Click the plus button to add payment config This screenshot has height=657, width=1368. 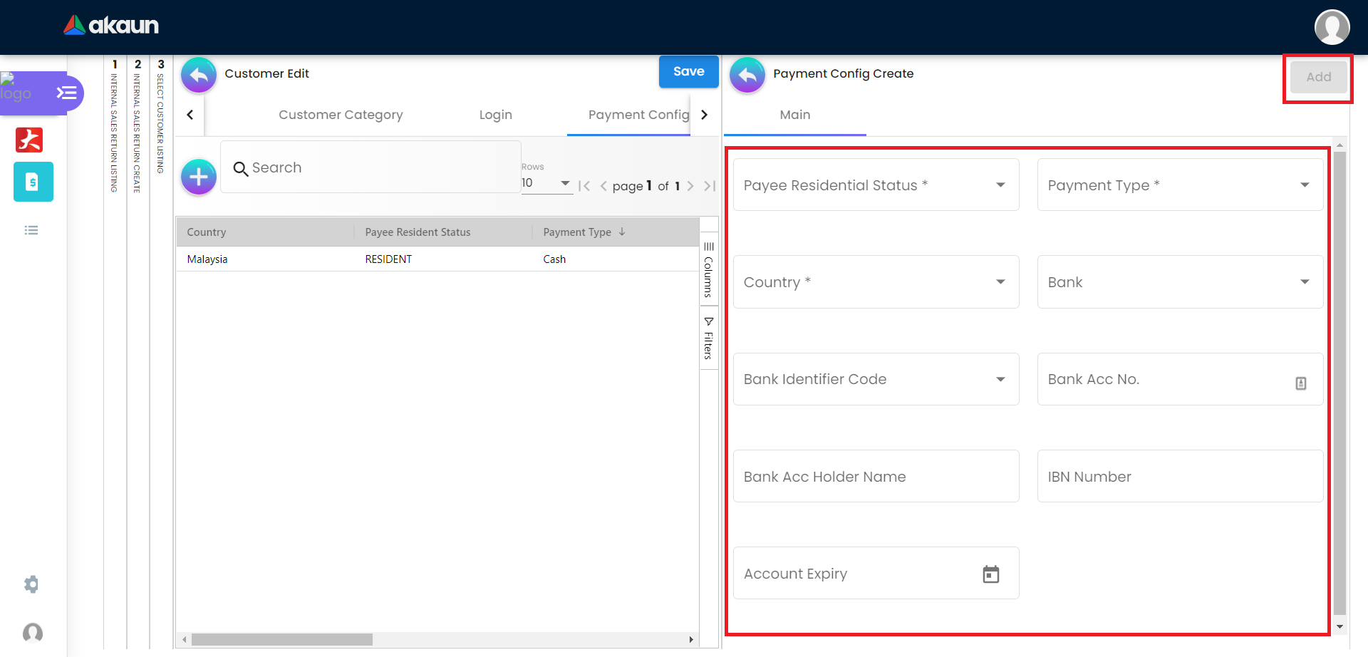(199, 177)
